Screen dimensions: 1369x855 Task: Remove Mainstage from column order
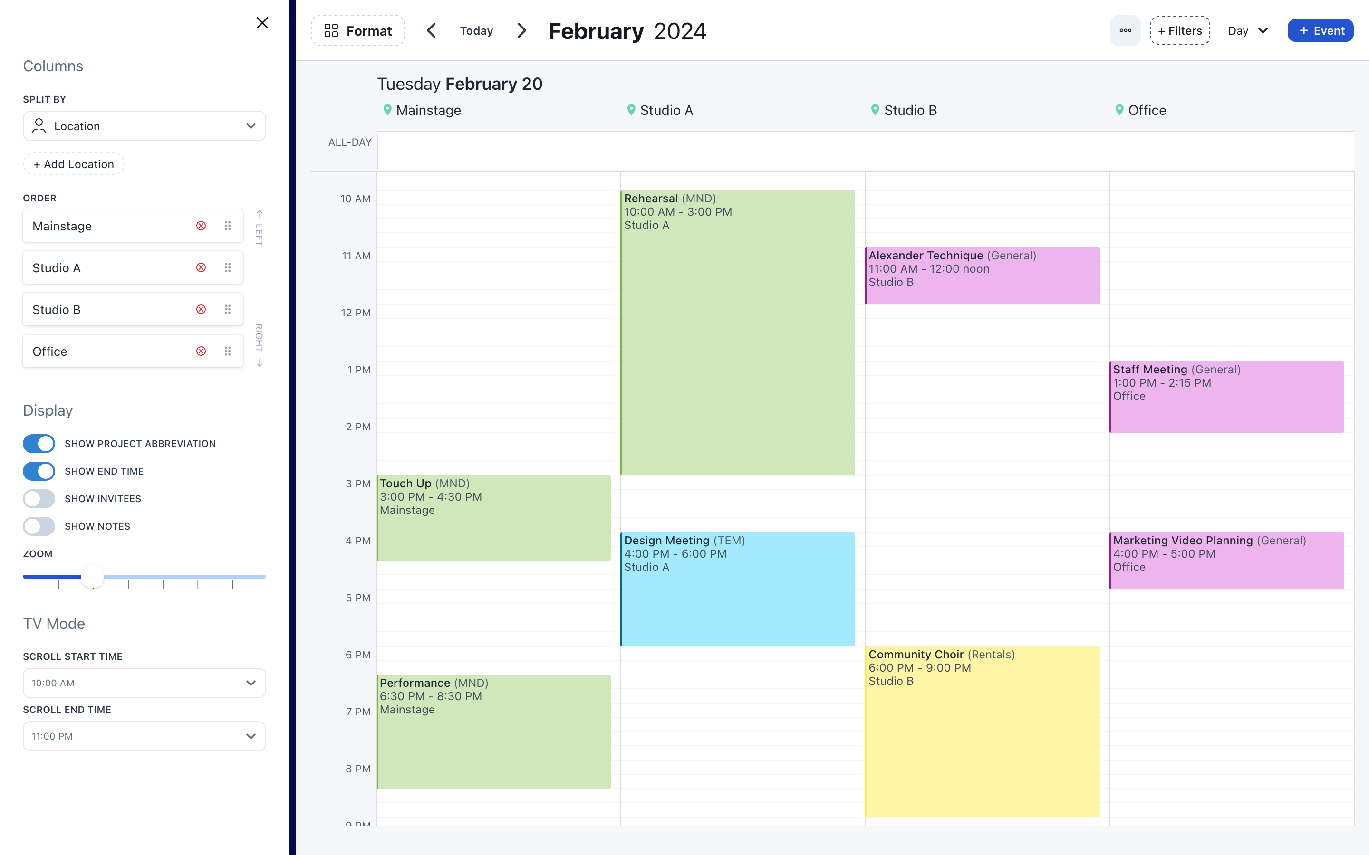pos(201,226)
